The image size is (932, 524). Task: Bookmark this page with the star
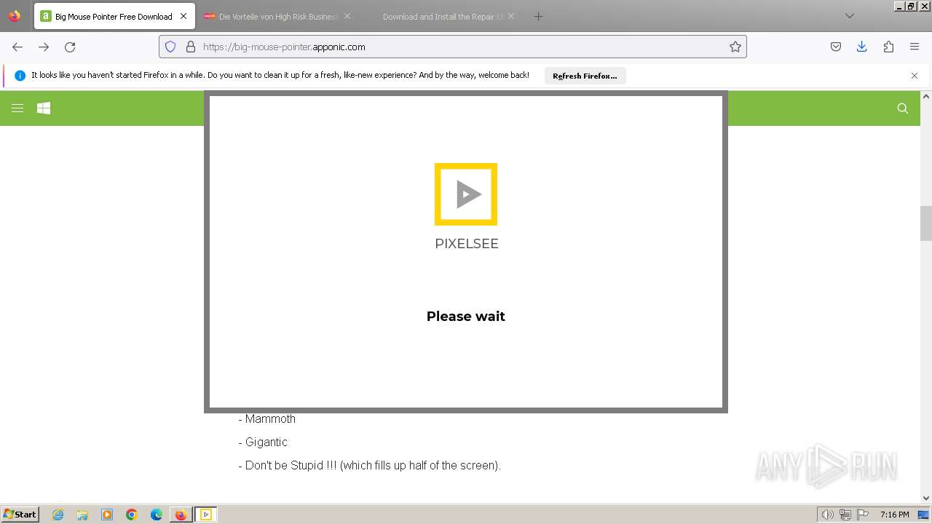[x=735, y=47]
